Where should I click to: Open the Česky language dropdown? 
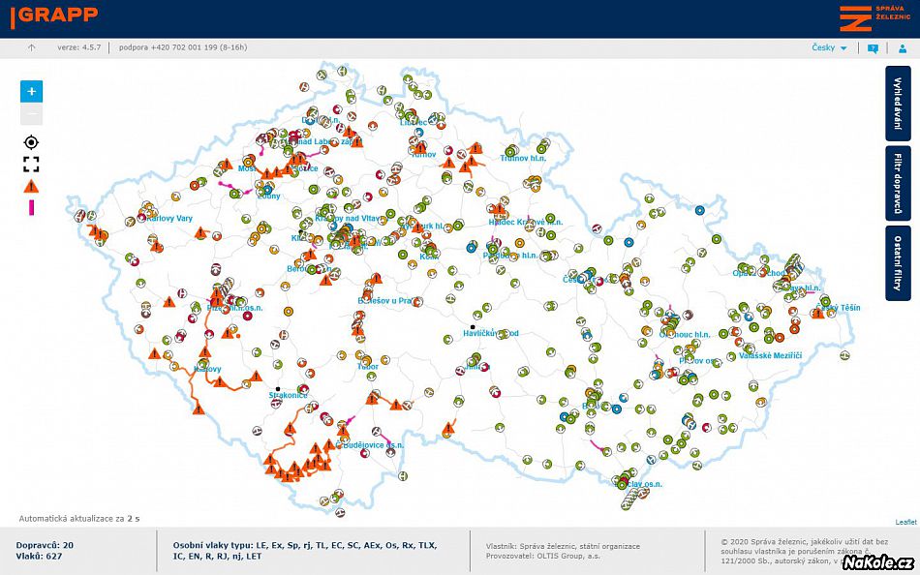(829, 47)
